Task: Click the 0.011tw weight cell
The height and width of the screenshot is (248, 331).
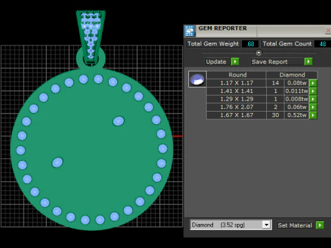Action: tap(297, 91)
